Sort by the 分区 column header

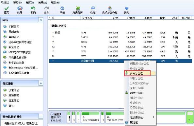point(64,18)
